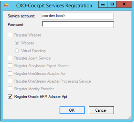Check Register OneStream Adapter Processing Service
The image size is (134, 123).
point(10,81)
